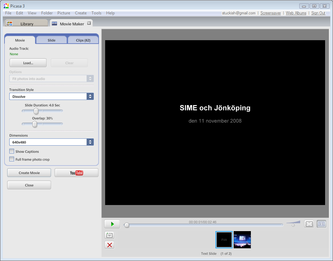
Task: Click the Picasa logo icon in title bar
Action: point(6,6)
